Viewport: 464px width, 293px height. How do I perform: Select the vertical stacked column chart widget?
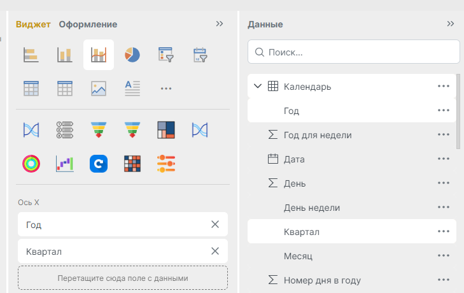[65, 55]
